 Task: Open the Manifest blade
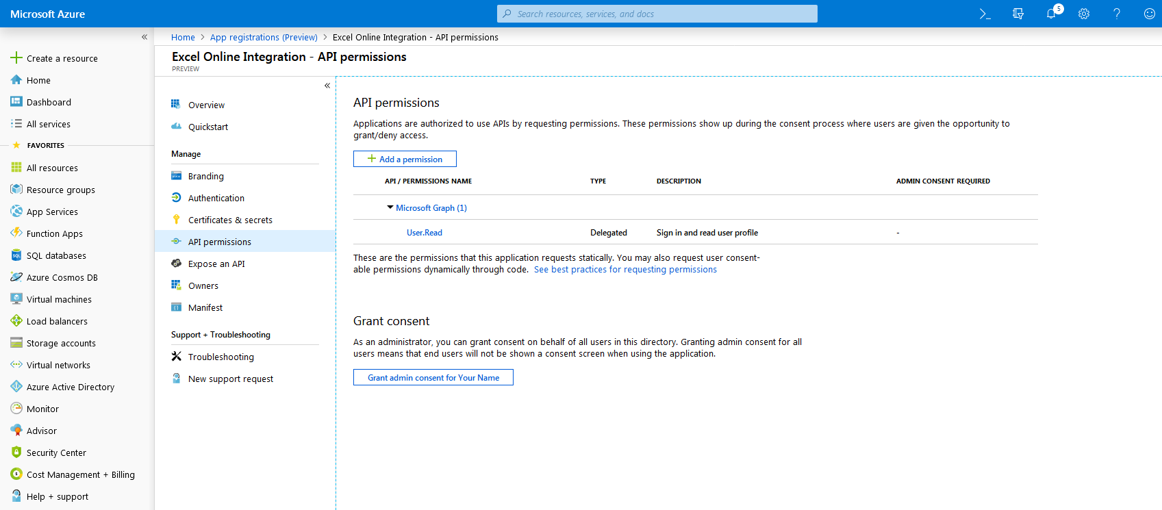click(205, 307)
